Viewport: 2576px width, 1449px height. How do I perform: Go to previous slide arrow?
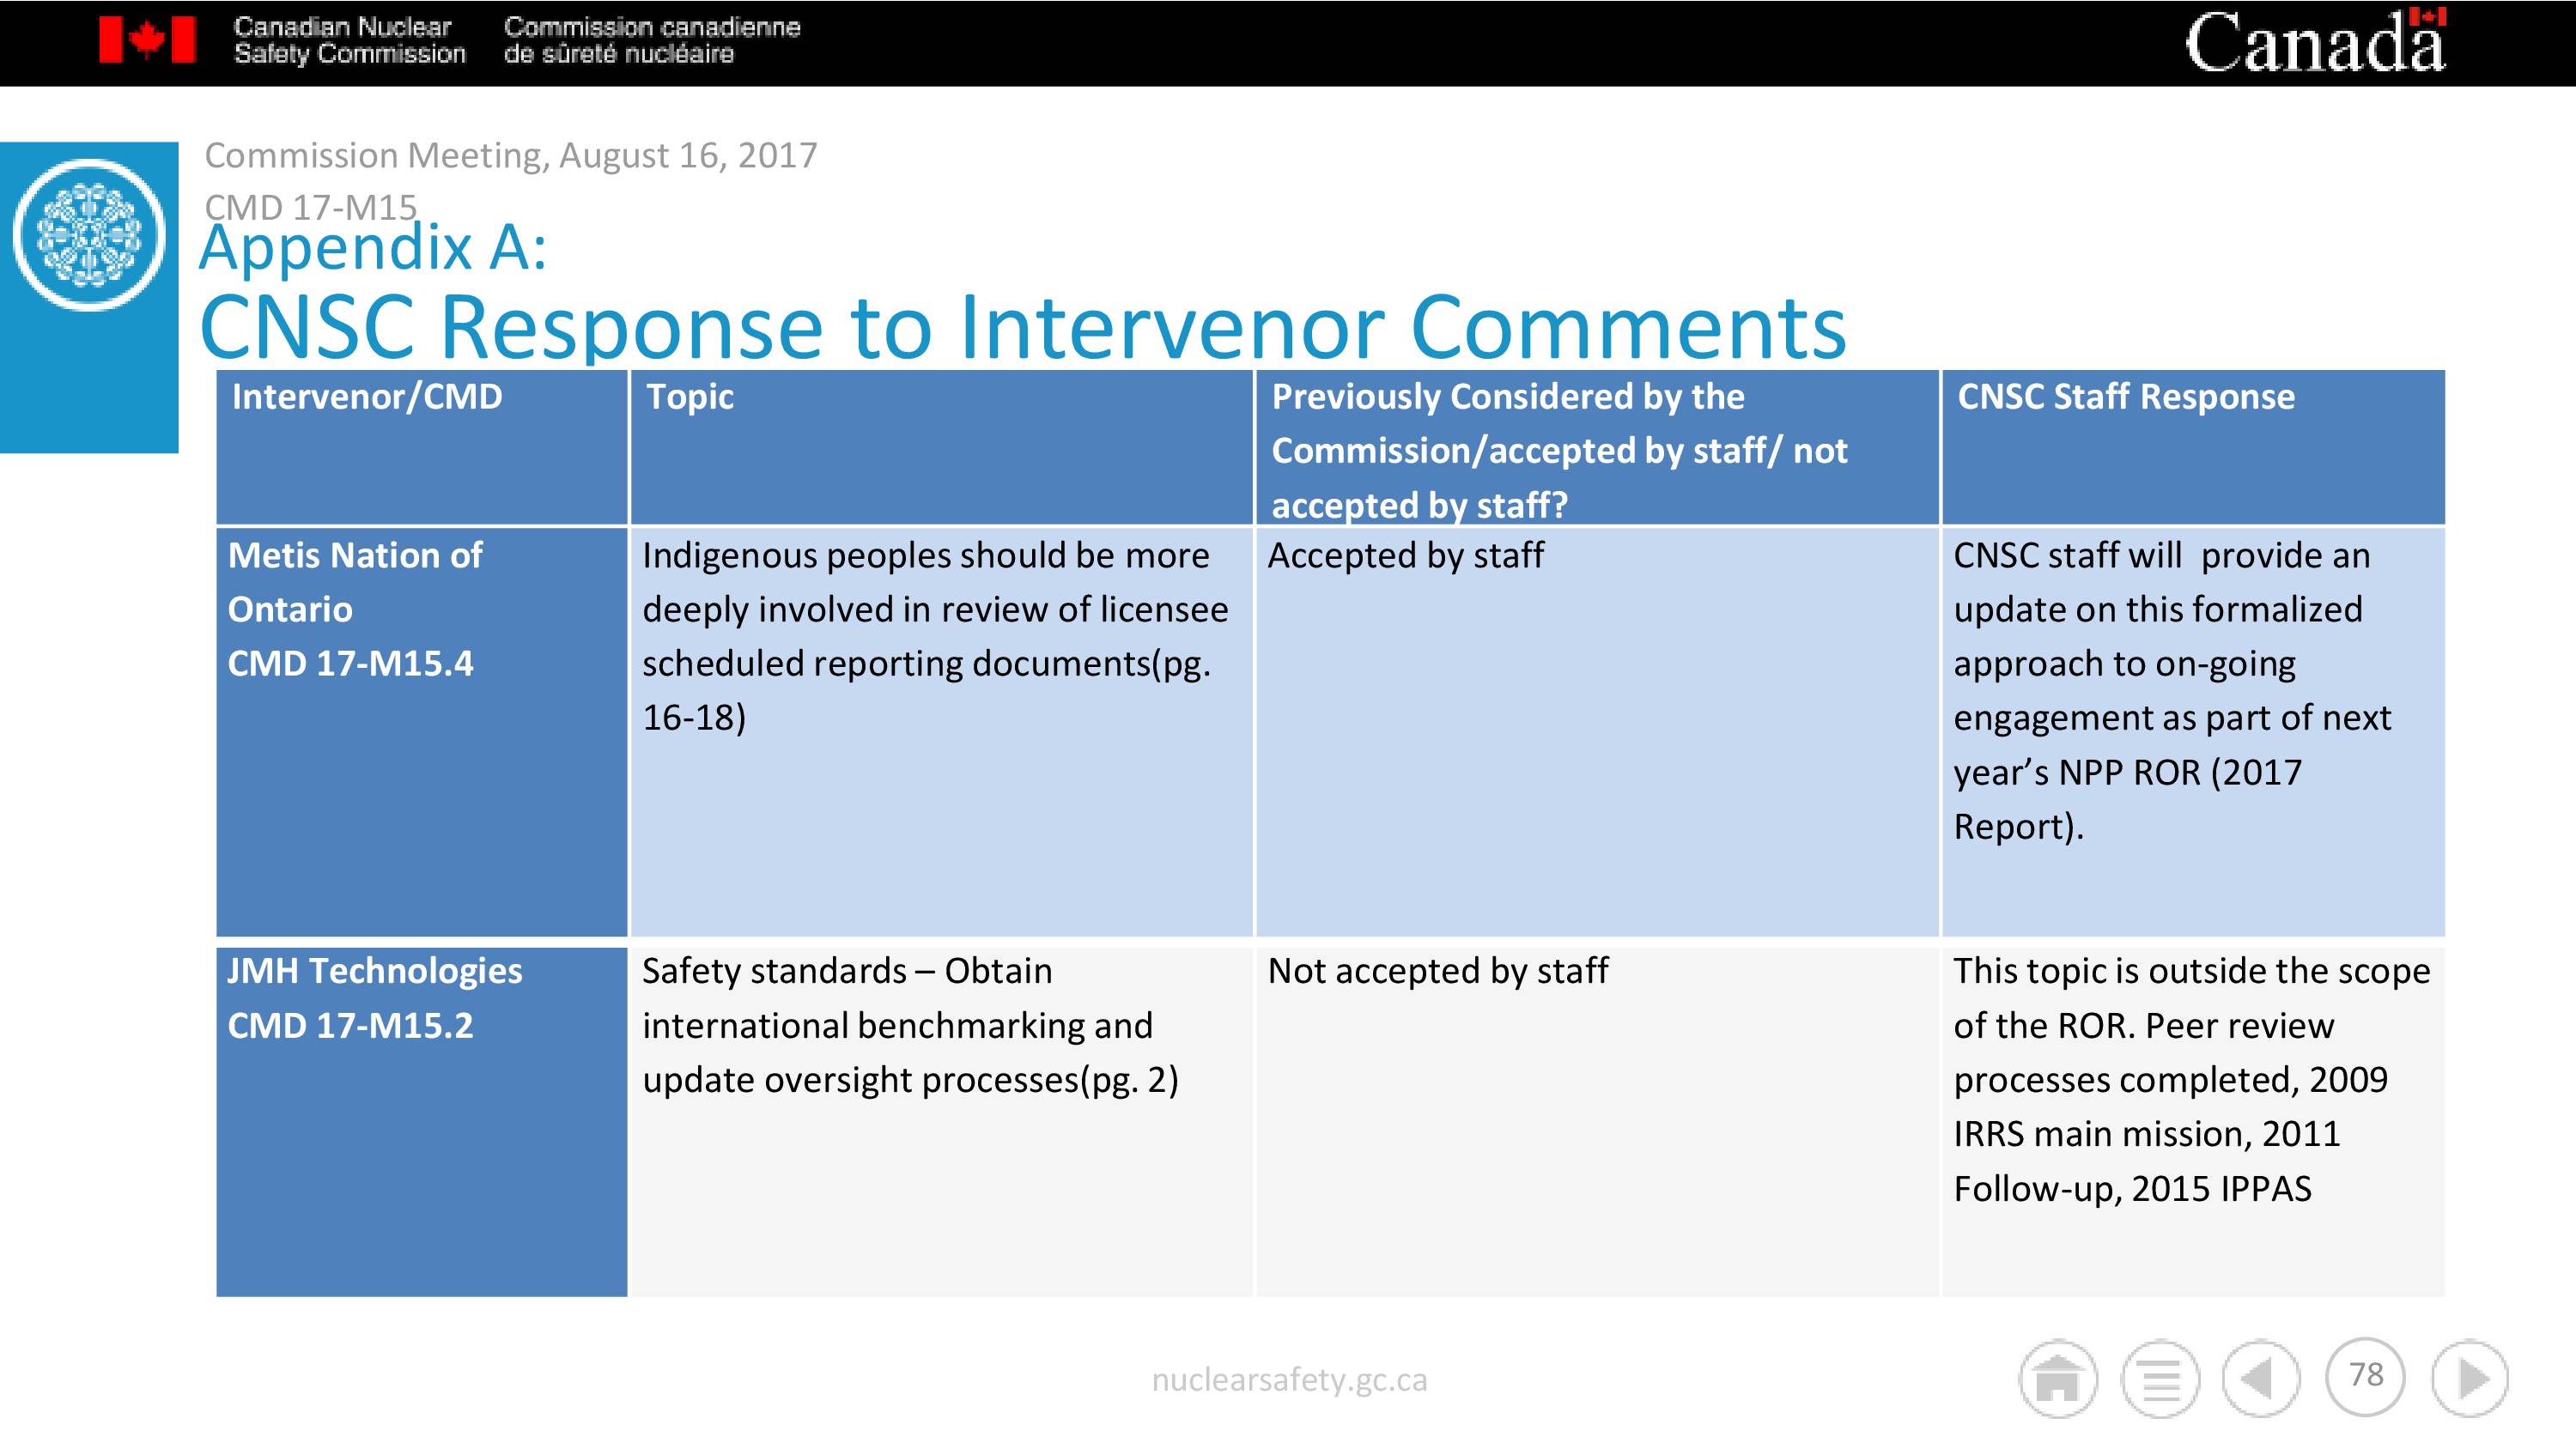pos(2262,1379)
